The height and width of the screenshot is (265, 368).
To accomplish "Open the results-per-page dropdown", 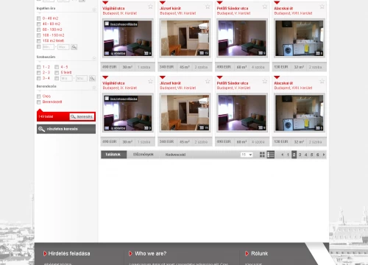I will [247, 155].
